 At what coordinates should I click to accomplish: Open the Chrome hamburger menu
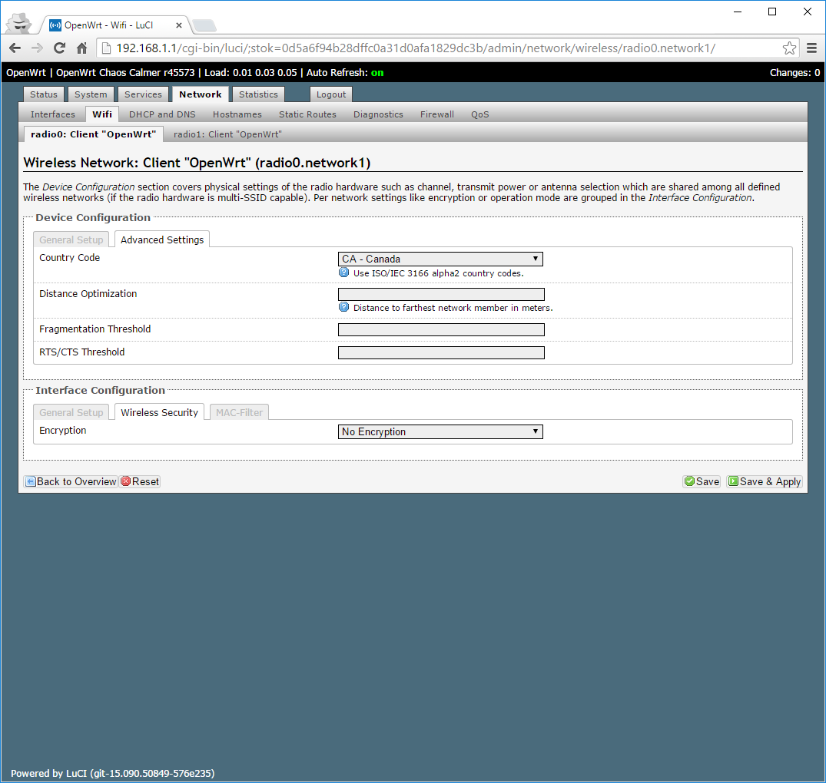click(812, 48)
